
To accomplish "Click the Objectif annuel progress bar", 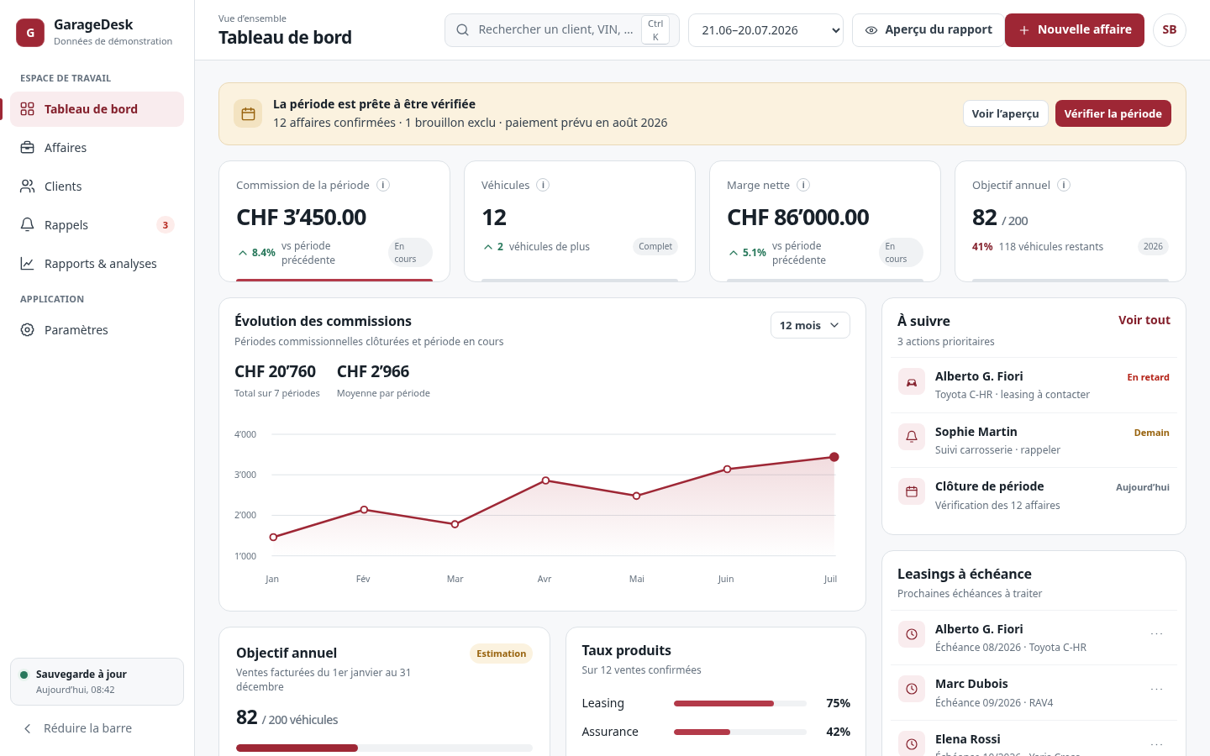I will (x=384, y=748).
